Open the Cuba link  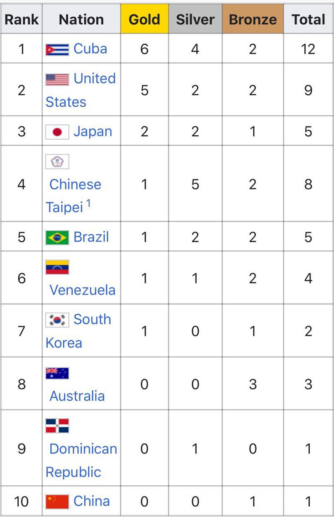90,49
